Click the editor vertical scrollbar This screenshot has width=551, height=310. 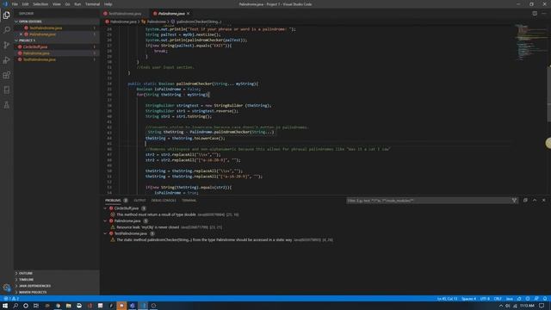point(549,95)
